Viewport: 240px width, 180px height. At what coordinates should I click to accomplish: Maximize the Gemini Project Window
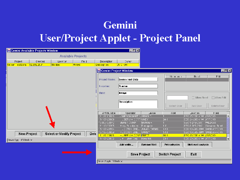[x=226, y=70]
